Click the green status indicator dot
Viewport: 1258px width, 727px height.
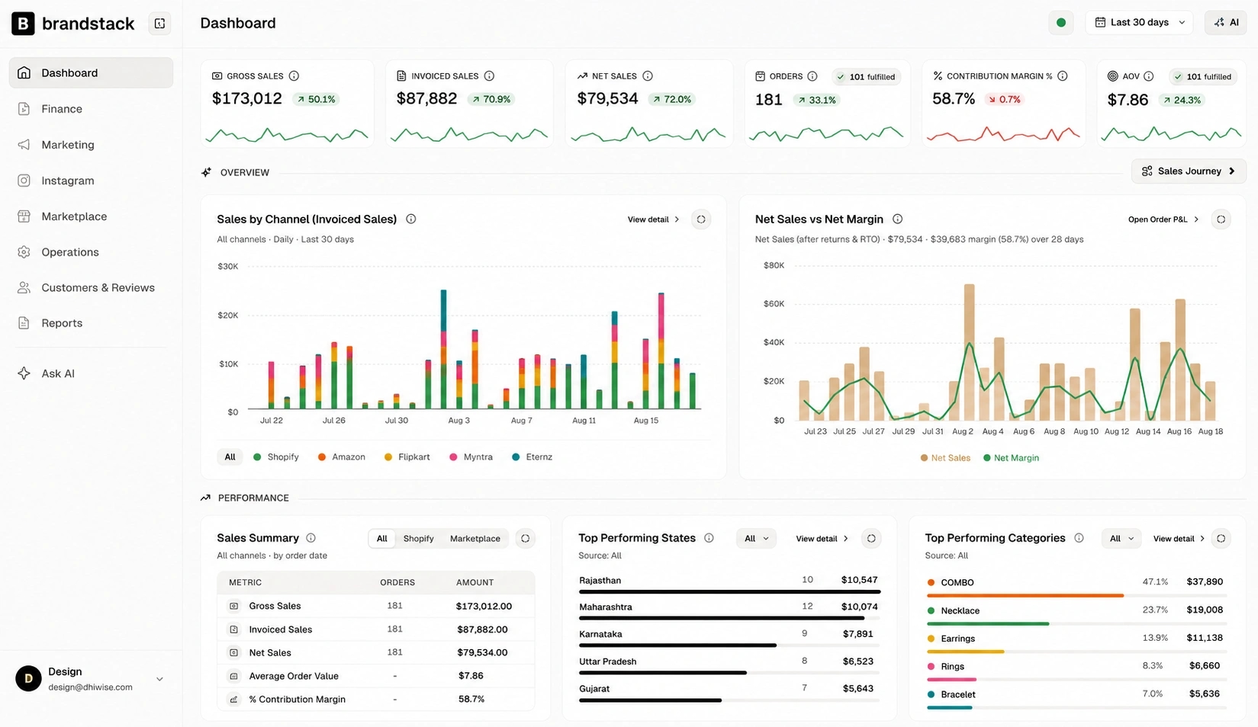(x=1060, y=23)
